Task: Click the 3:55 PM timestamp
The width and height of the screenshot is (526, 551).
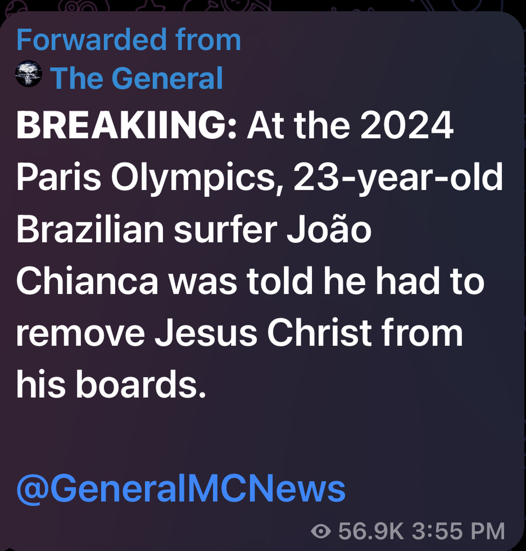Action: tap(458, 531)
